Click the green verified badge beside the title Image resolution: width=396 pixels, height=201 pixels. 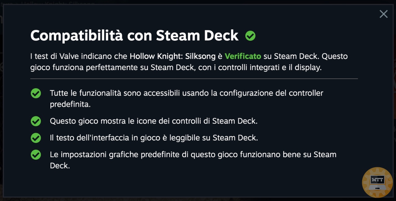(250, 36)
